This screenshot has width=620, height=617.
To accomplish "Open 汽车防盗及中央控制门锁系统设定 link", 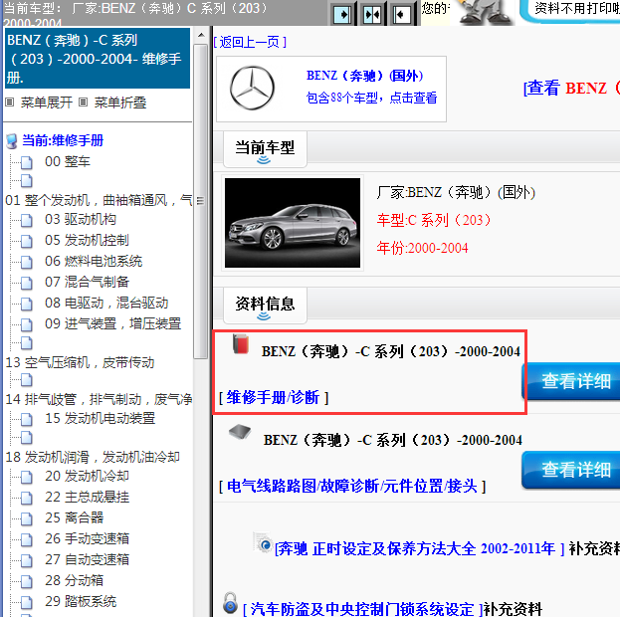I will click(x=362, y=609).
